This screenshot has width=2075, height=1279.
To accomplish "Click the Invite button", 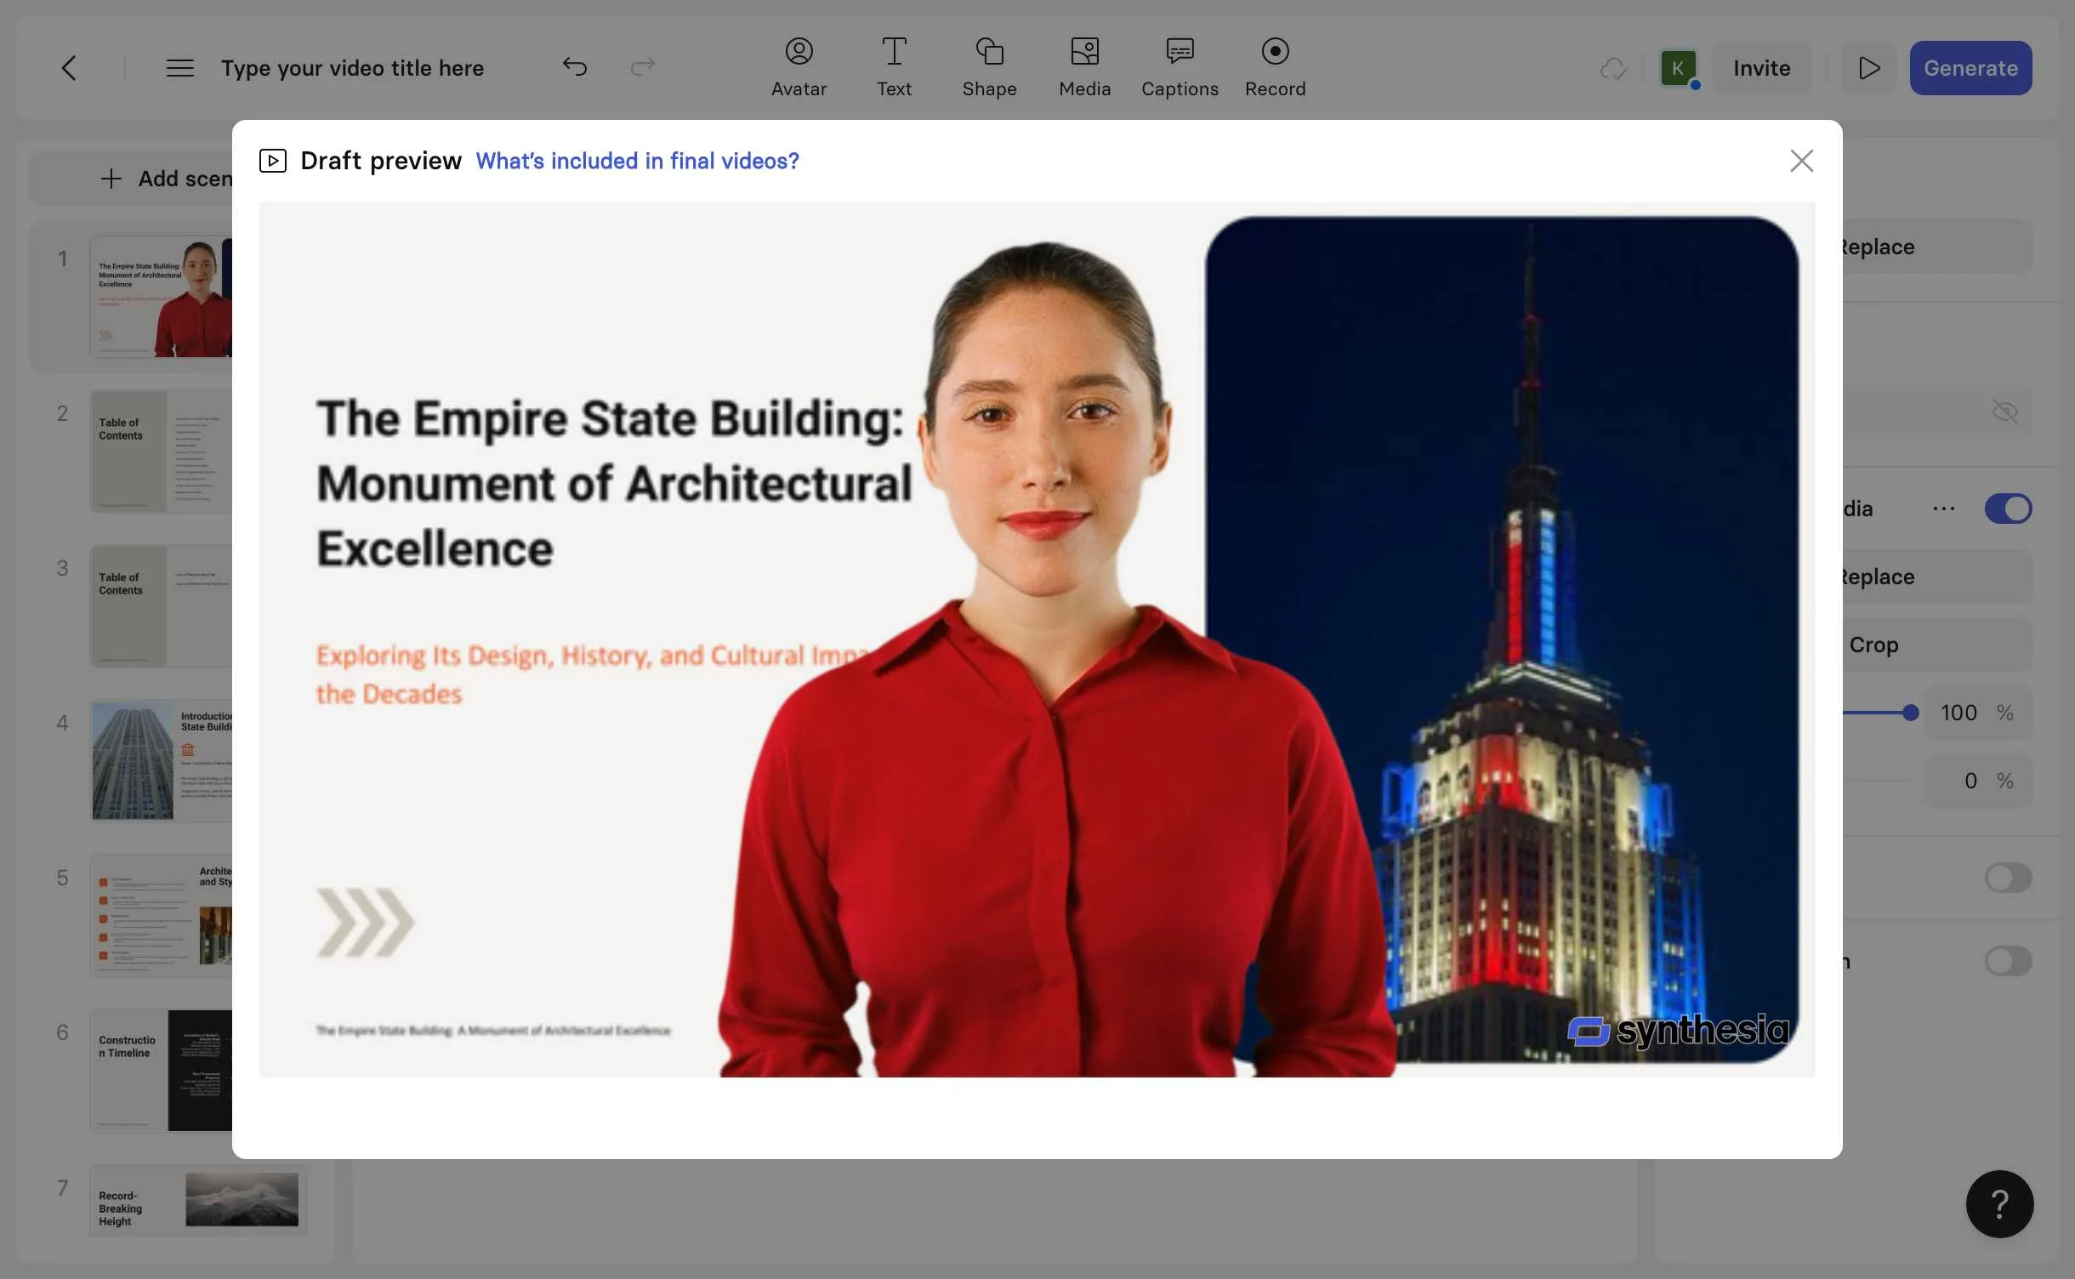I will coord(1761,68).
